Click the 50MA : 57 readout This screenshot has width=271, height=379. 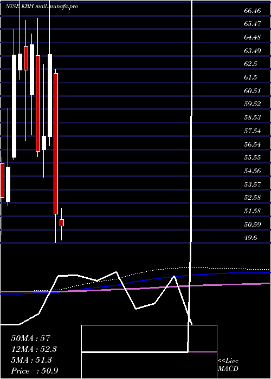31,338
